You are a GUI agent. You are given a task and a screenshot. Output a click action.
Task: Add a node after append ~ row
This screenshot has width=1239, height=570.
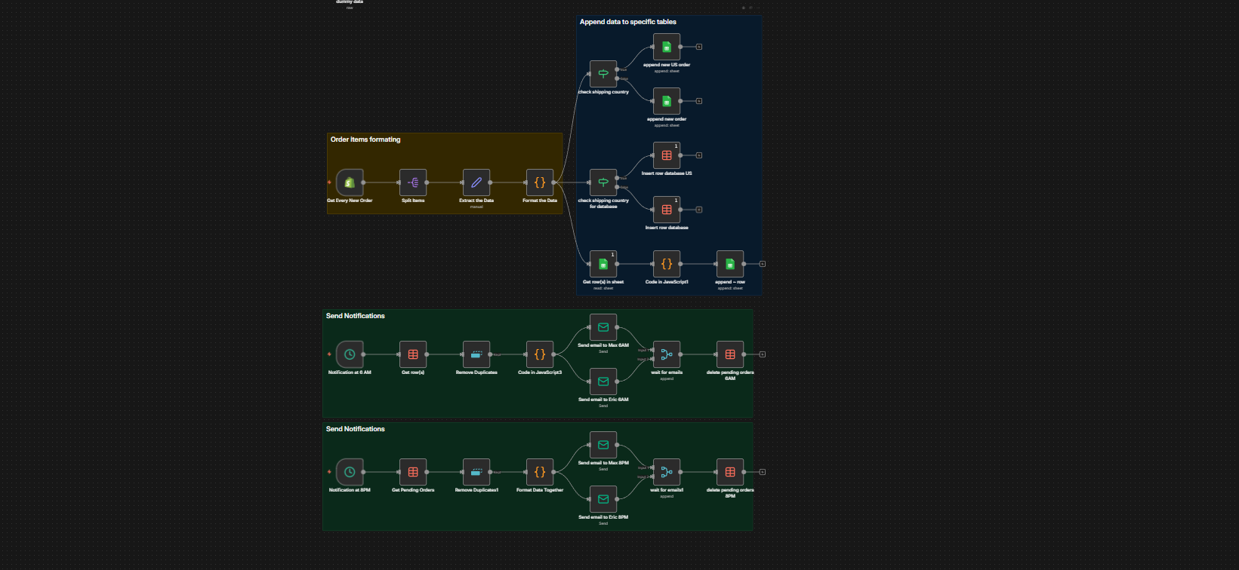pos(763,264)
